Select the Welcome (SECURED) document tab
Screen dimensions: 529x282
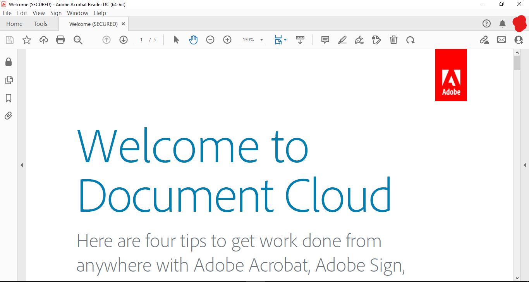[93, 24]
